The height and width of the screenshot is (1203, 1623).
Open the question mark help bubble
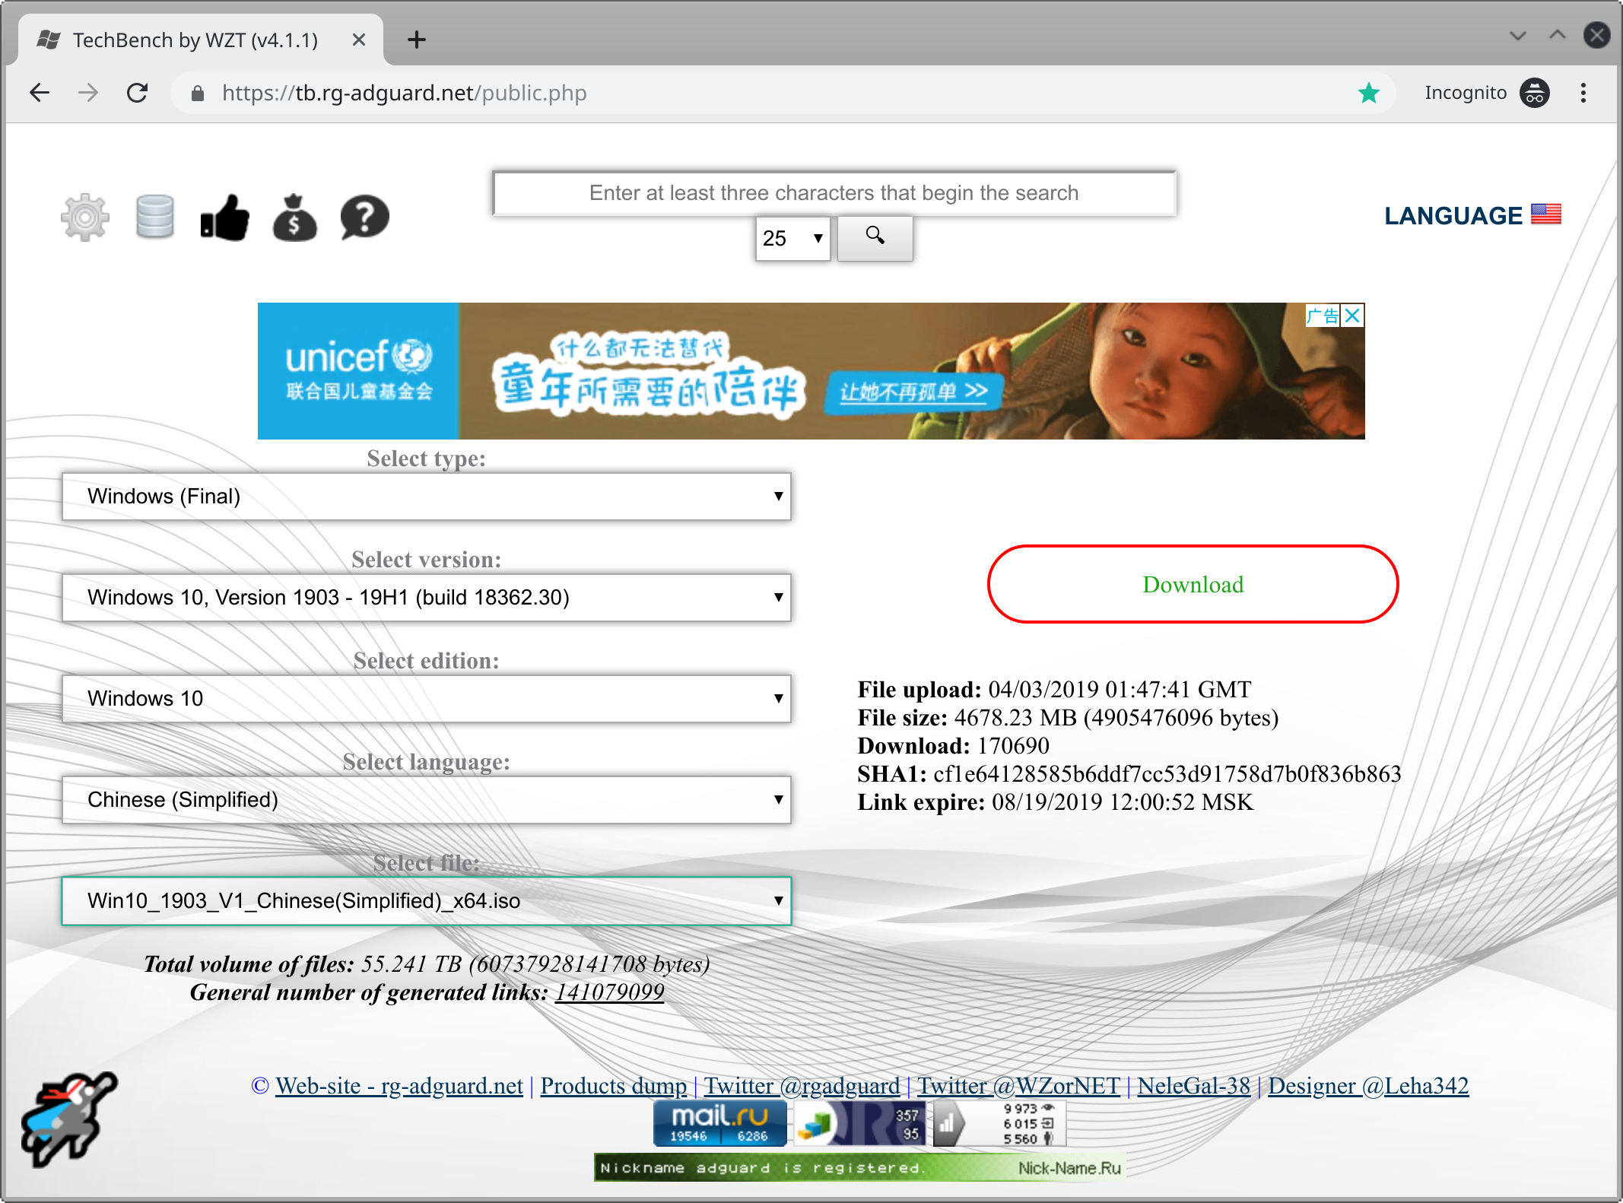(x=364, y=217)
